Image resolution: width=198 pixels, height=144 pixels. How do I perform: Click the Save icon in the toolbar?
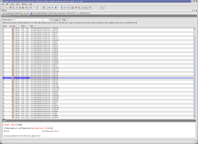(10, 7)
